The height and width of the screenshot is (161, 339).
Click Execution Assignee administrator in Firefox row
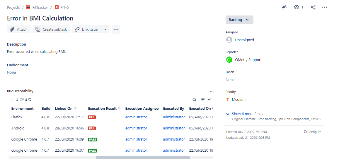(136, 117)
